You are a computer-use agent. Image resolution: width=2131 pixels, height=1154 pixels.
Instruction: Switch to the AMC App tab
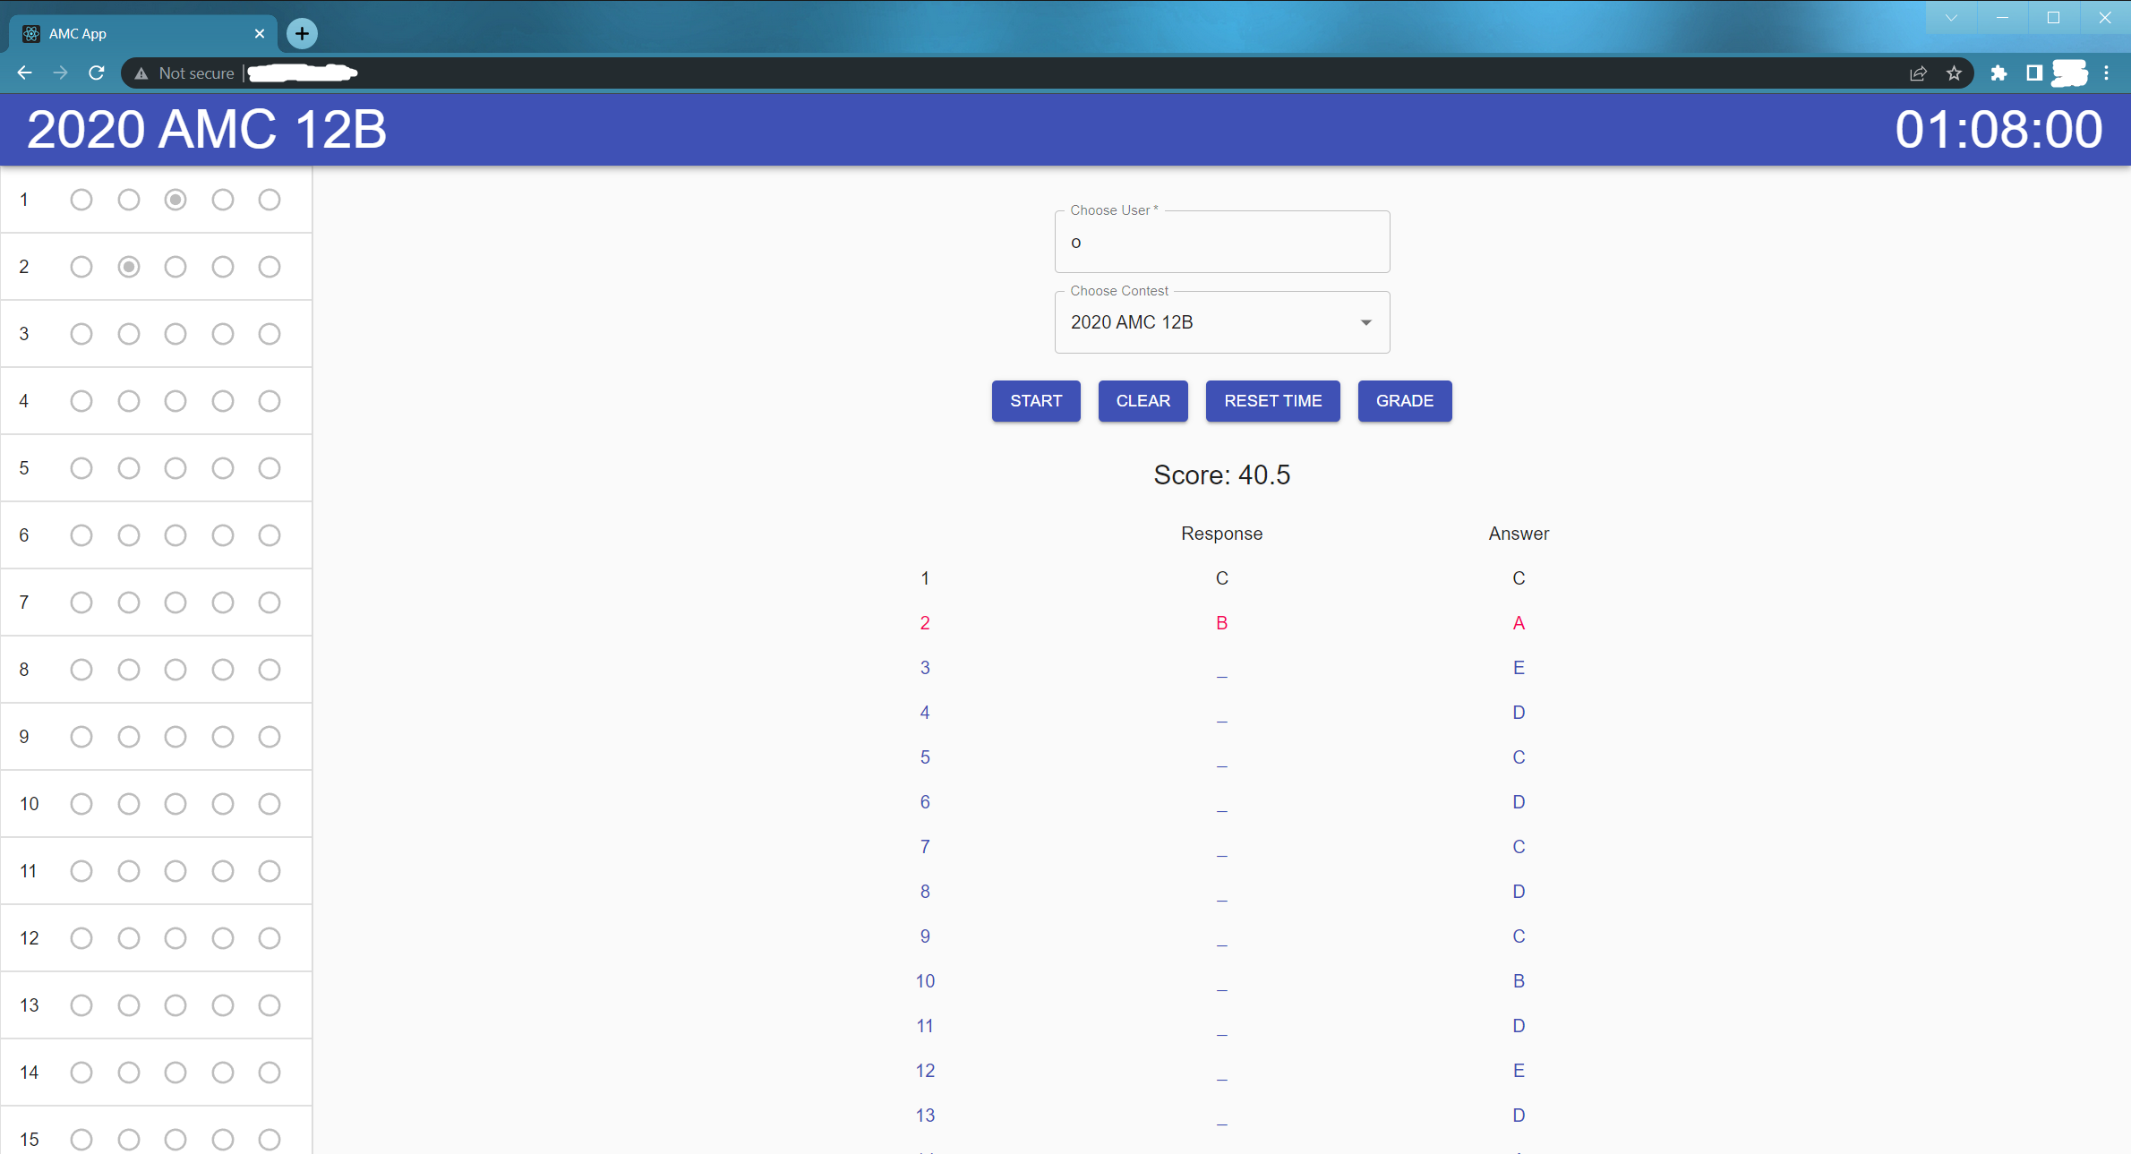coord(134,34)
